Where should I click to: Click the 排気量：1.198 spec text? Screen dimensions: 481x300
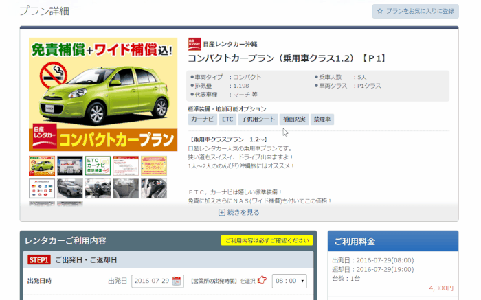[x=220, y=86]
